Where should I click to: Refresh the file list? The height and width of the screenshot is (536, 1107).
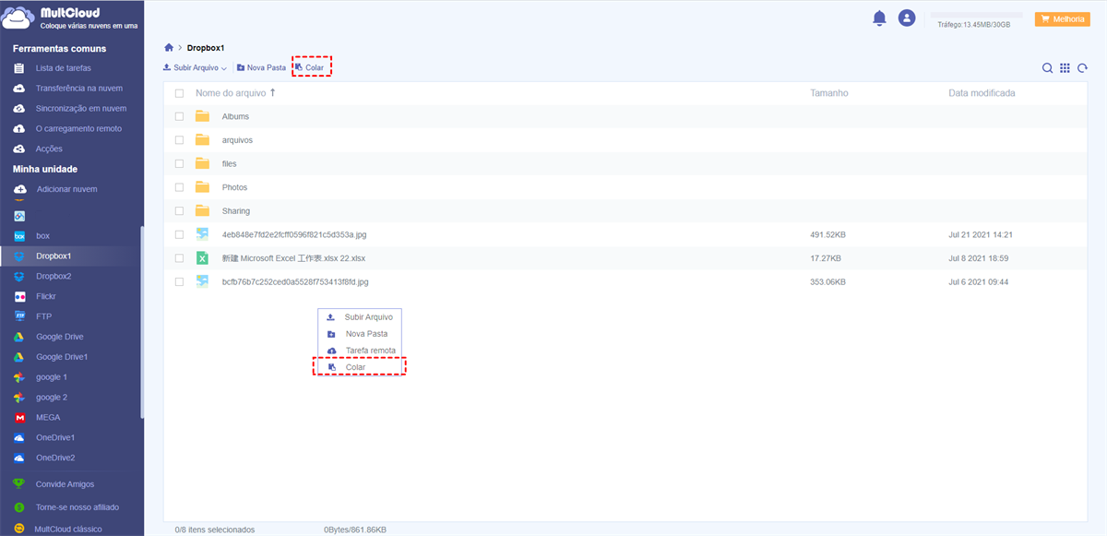(x=1082, y=67)
